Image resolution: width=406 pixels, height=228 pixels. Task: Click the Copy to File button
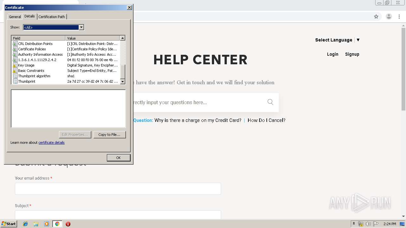coord(109,135)
